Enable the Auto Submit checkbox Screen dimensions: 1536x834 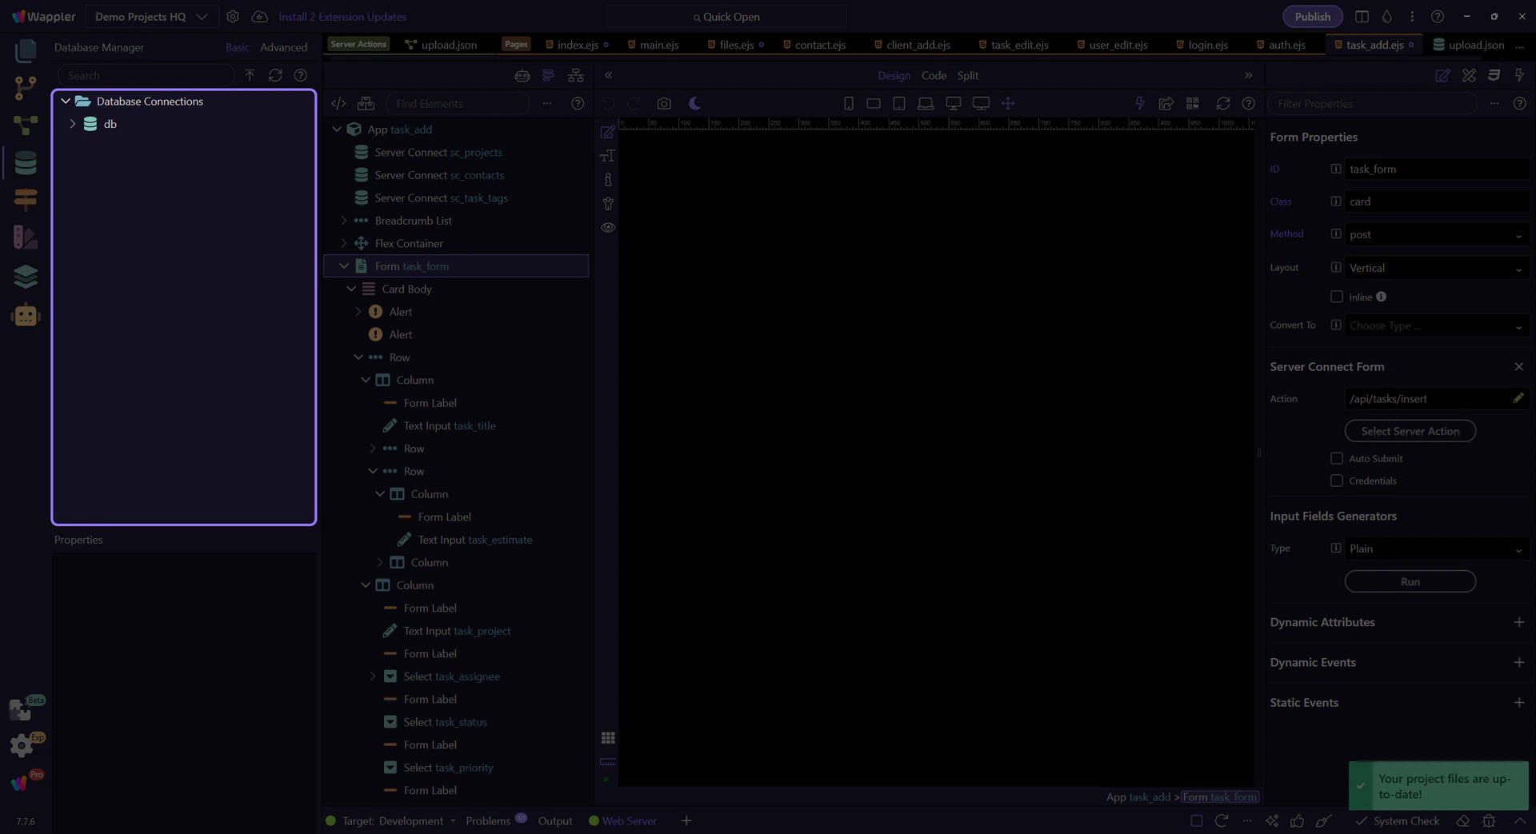click(1336, 458)
